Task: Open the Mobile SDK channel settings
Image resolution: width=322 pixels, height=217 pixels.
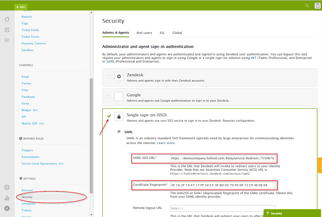Action: pos(29,124)
